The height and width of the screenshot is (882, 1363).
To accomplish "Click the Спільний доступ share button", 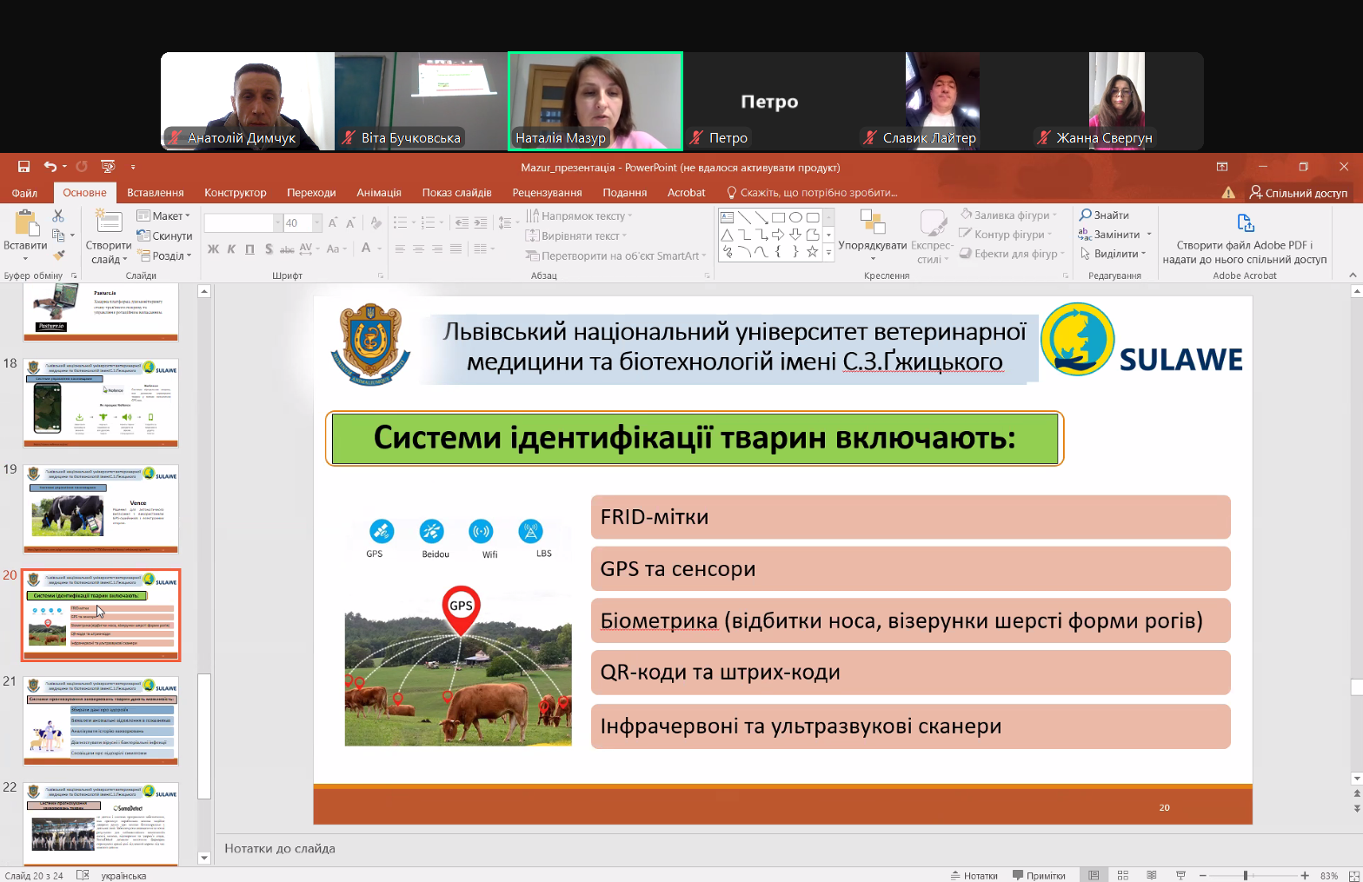I will [1298, 193].
